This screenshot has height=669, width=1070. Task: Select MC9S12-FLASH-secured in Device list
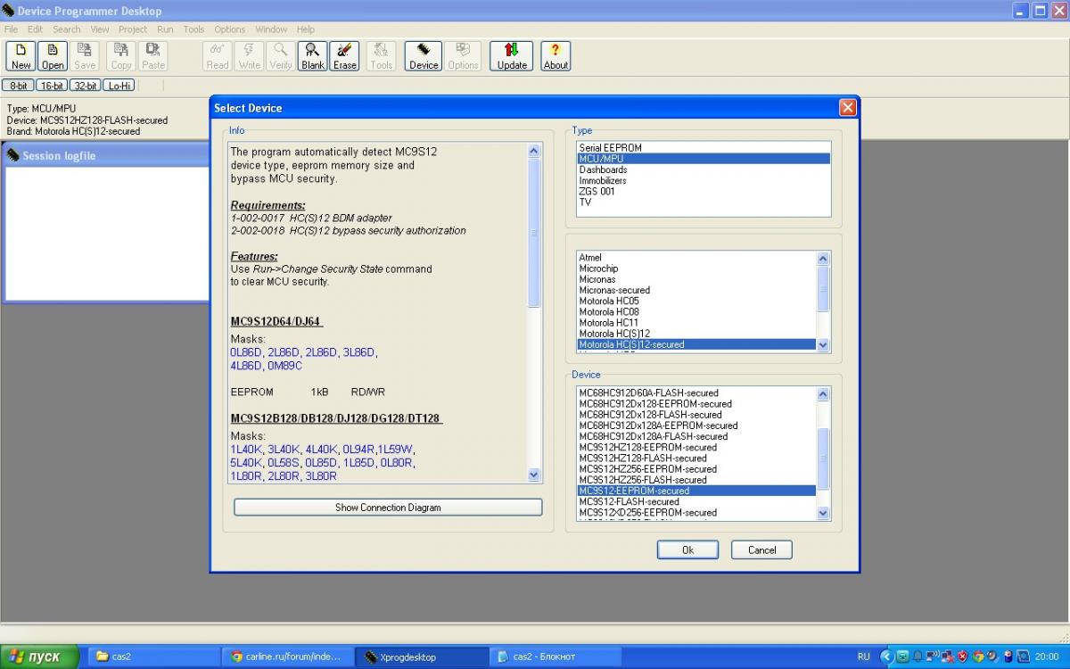[629, 501]
